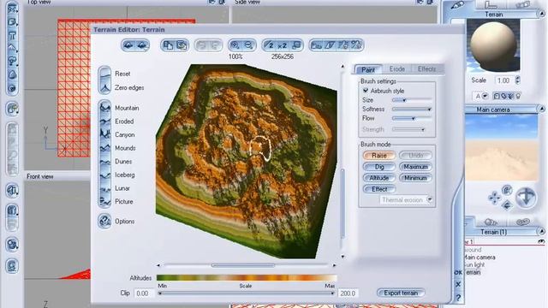Viewport: 548px width, 308px height.
Task: Click the Scale value stepper arrows
Action: (517, 80)
